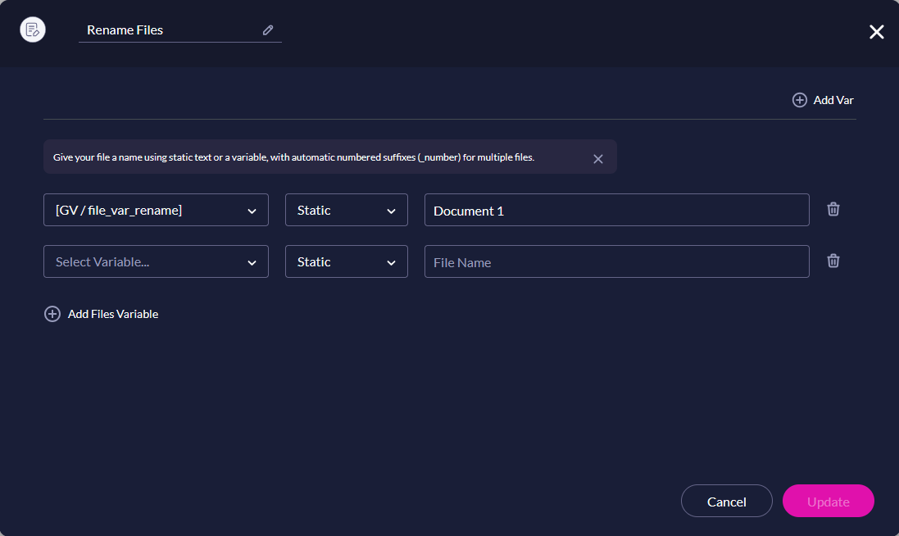
Task: Click the Rename Files title text field
Action: [164, 30]
